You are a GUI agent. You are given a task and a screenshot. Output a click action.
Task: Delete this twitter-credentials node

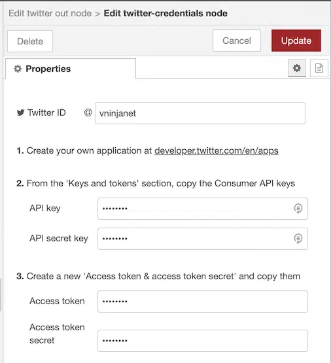[x=30, y=41]
